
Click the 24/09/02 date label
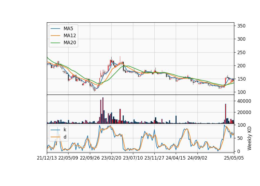pos(197,158)
